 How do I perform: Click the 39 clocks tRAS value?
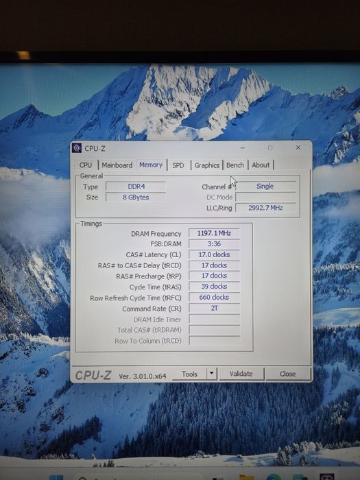pos(214,287)
